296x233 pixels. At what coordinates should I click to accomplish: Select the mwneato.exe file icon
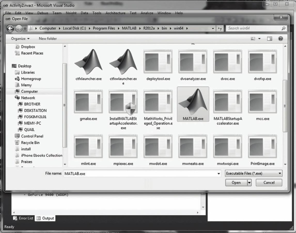193,146
